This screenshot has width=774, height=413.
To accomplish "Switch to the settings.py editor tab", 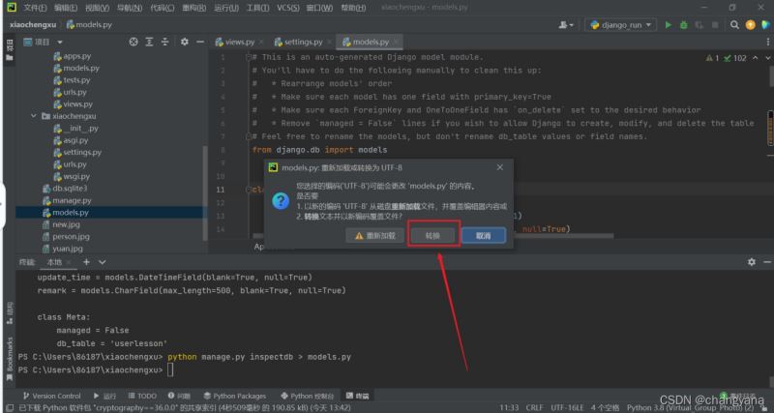I will (303, 43).
